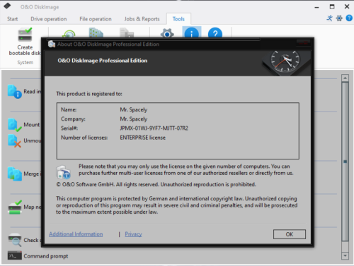The height and width of the screenshot is (266, 354).
Task: Switch to Jobs & Reports tab
Action: (x=142, y=19)
